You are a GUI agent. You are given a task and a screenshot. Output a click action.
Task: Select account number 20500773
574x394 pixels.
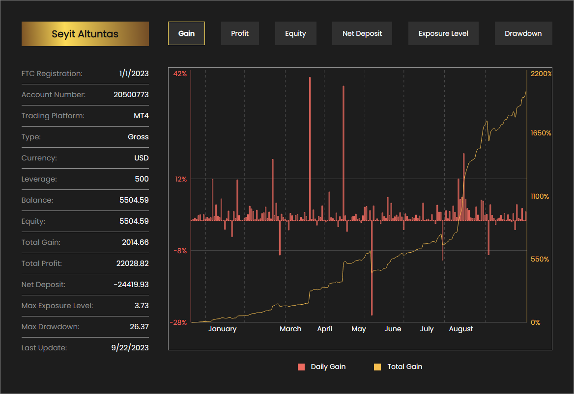[x=131, y=95]
